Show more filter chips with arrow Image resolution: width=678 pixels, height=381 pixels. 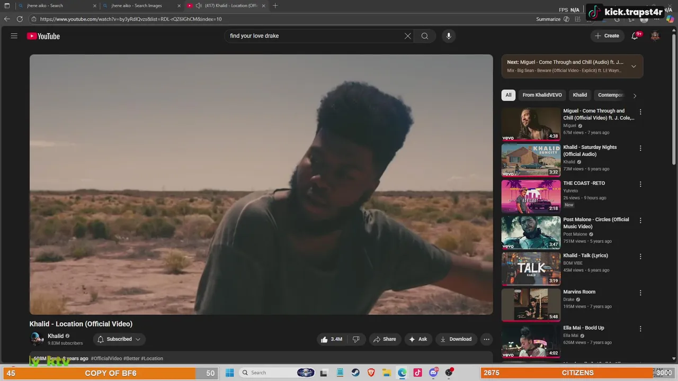coord(635,96)
